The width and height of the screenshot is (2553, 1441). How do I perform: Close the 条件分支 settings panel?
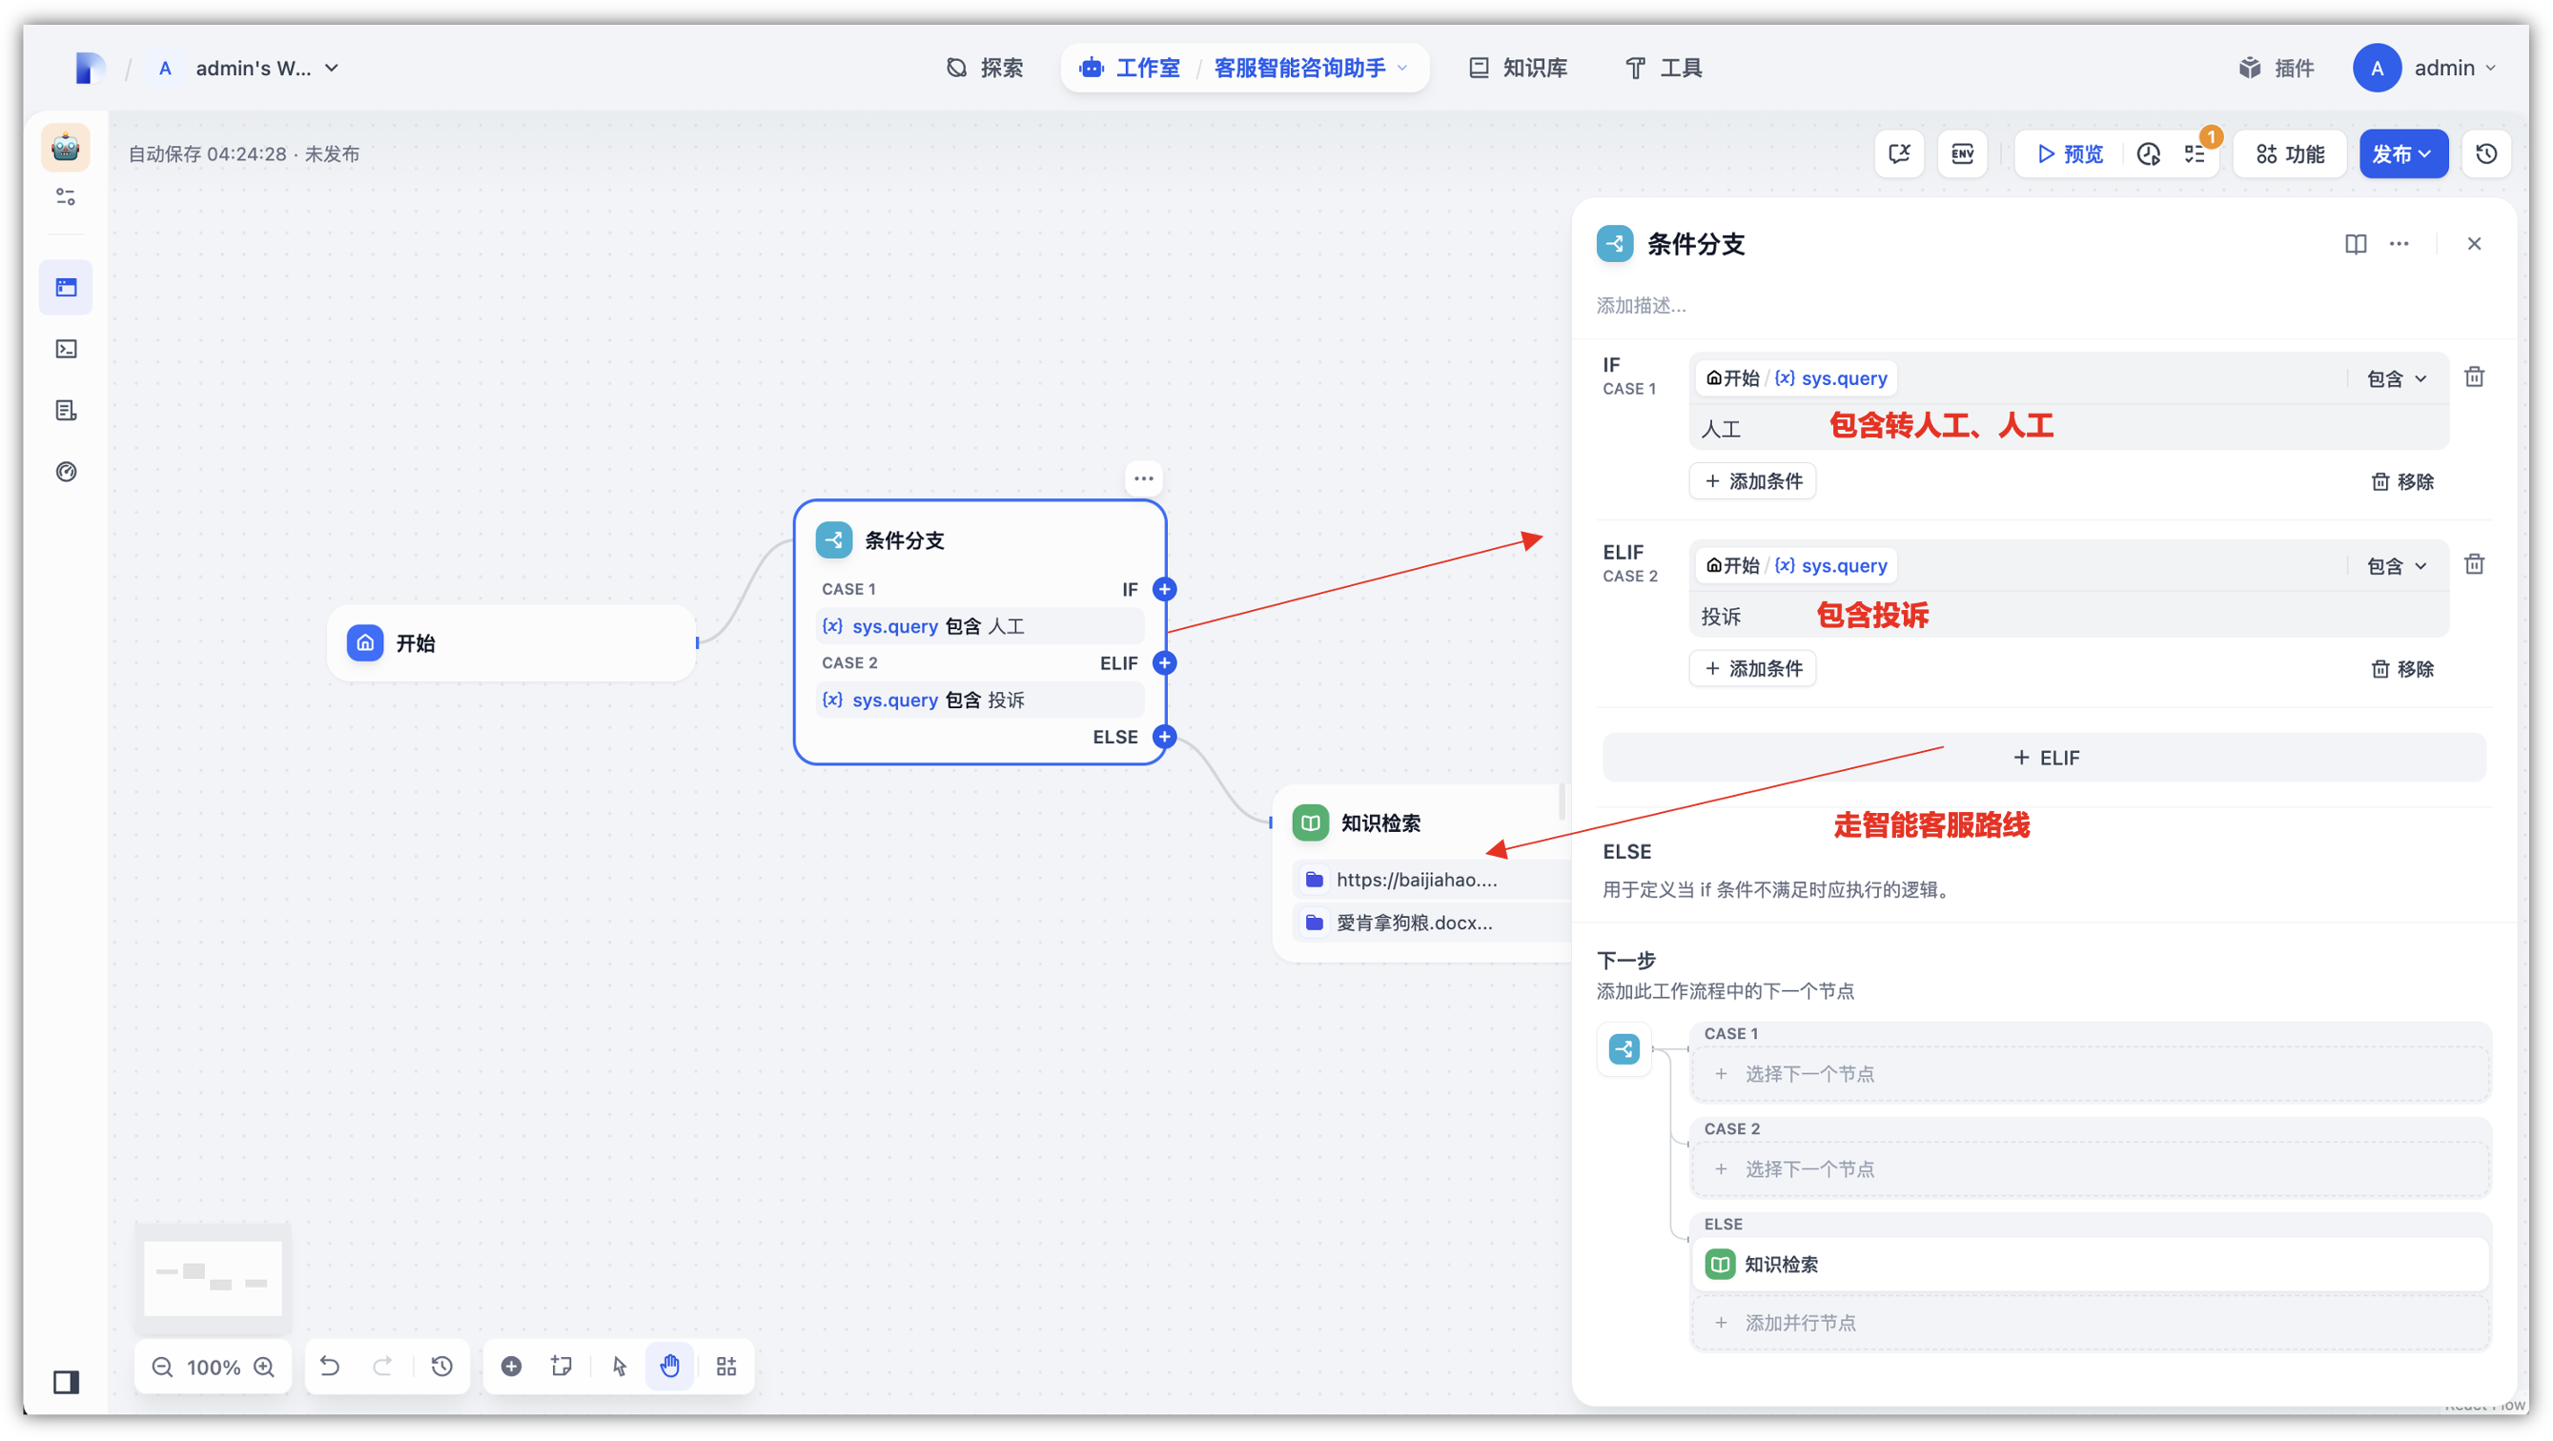click(2474, 244)
